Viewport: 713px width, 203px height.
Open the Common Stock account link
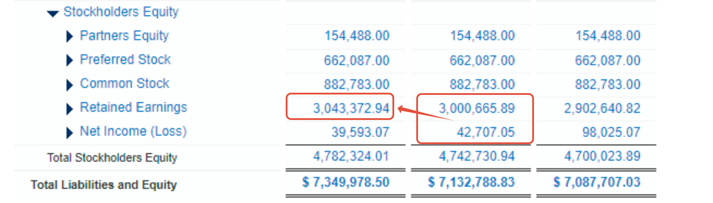pyautogui.click(x=124, y=83)
